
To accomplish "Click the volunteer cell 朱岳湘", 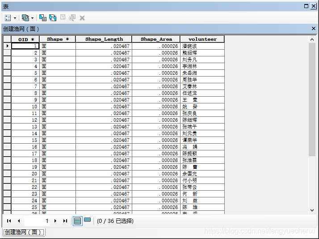I will 202,73.
